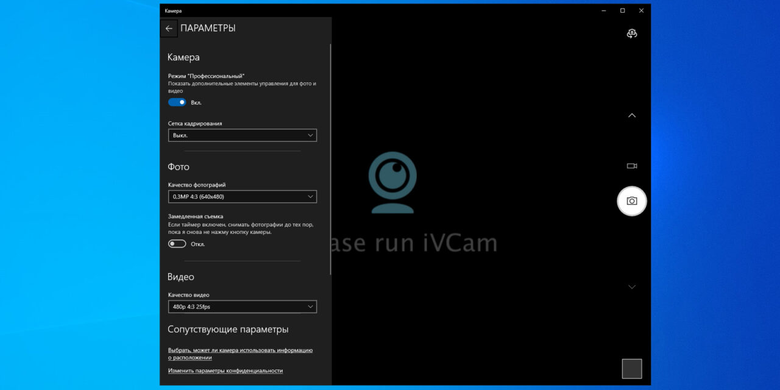This screenshot has width=780, height=390.
Task: Take a photo with the shutter button
Action: [x=632, y=201]
